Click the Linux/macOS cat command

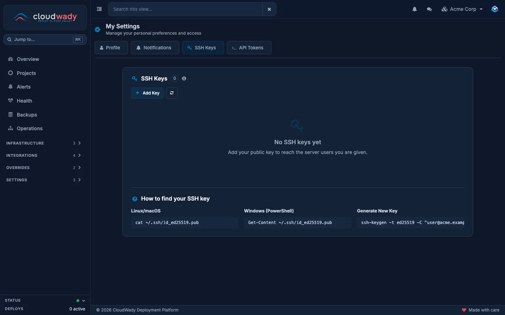[x=185, y=223]
